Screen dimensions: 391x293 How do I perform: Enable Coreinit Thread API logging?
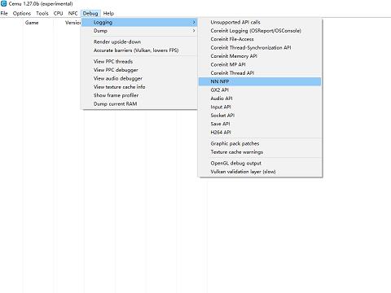coord(260,72)
